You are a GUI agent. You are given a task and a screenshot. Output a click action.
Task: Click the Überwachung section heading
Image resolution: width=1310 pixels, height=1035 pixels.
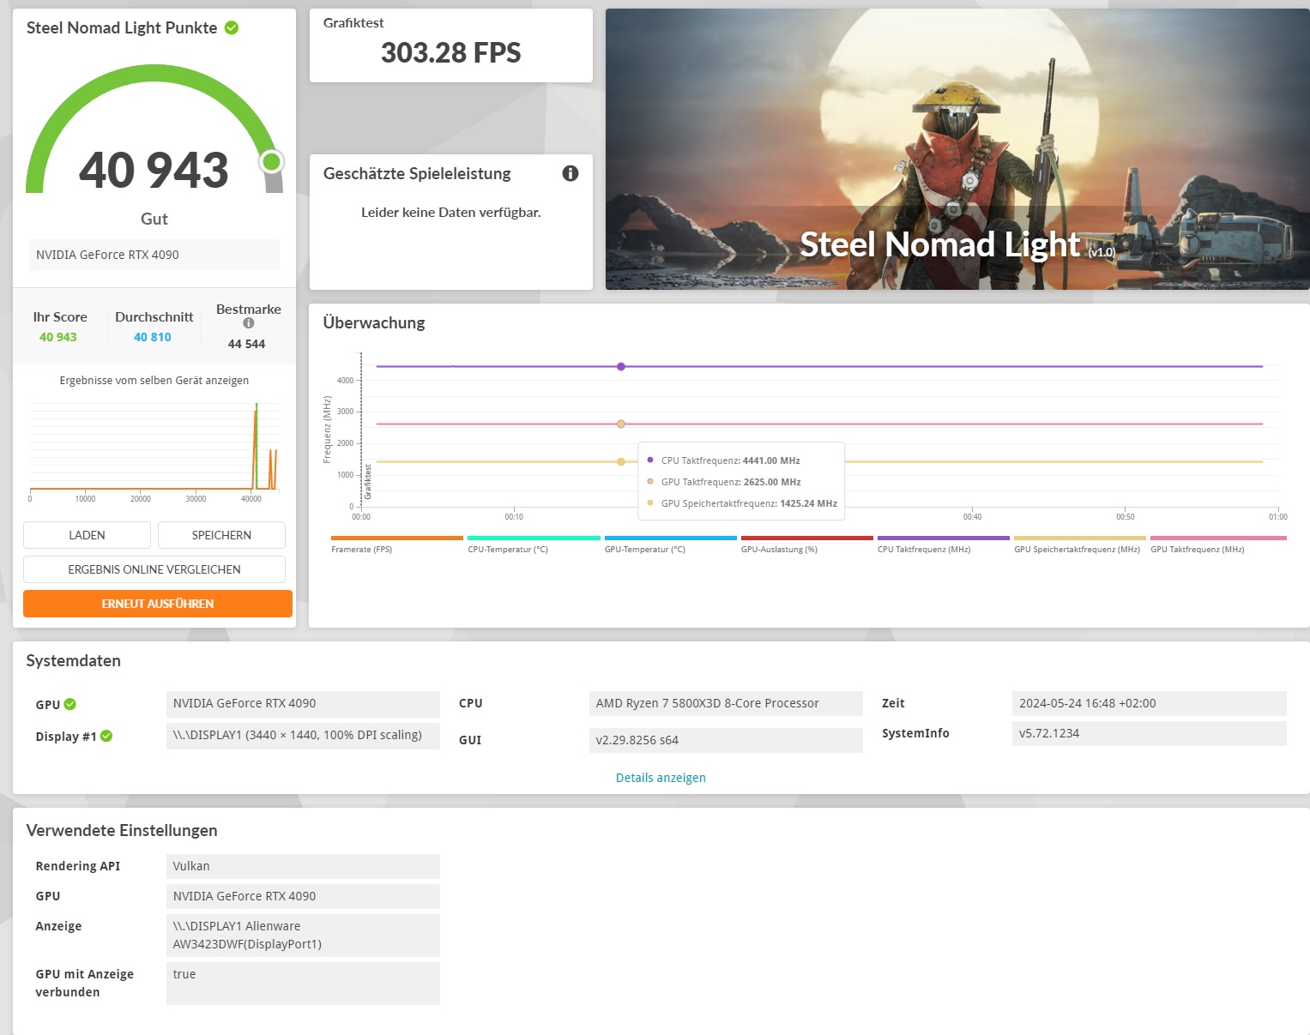[x=374, y=322]
